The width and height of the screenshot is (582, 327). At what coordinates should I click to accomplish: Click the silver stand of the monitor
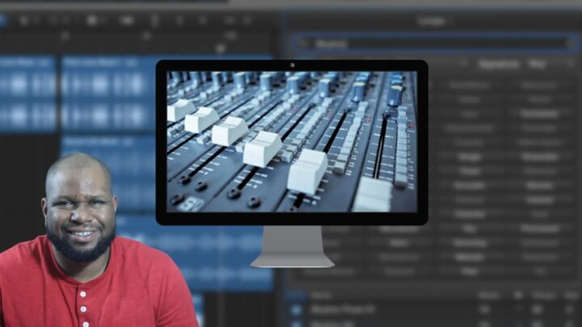pos(292,247)
